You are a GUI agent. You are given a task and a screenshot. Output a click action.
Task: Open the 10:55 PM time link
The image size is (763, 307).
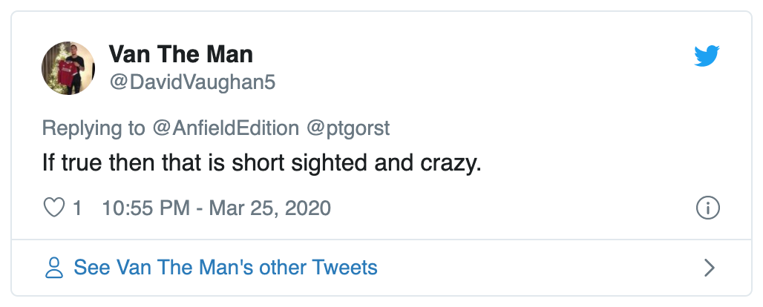tap(145, 208)
